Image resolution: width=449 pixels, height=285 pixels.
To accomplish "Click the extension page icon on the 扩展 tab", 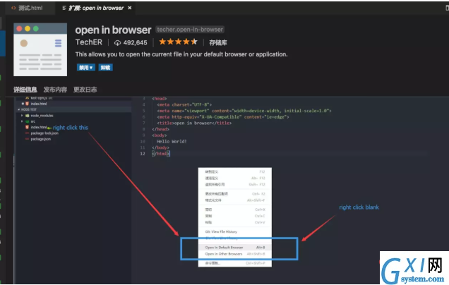I will [64, 8].
